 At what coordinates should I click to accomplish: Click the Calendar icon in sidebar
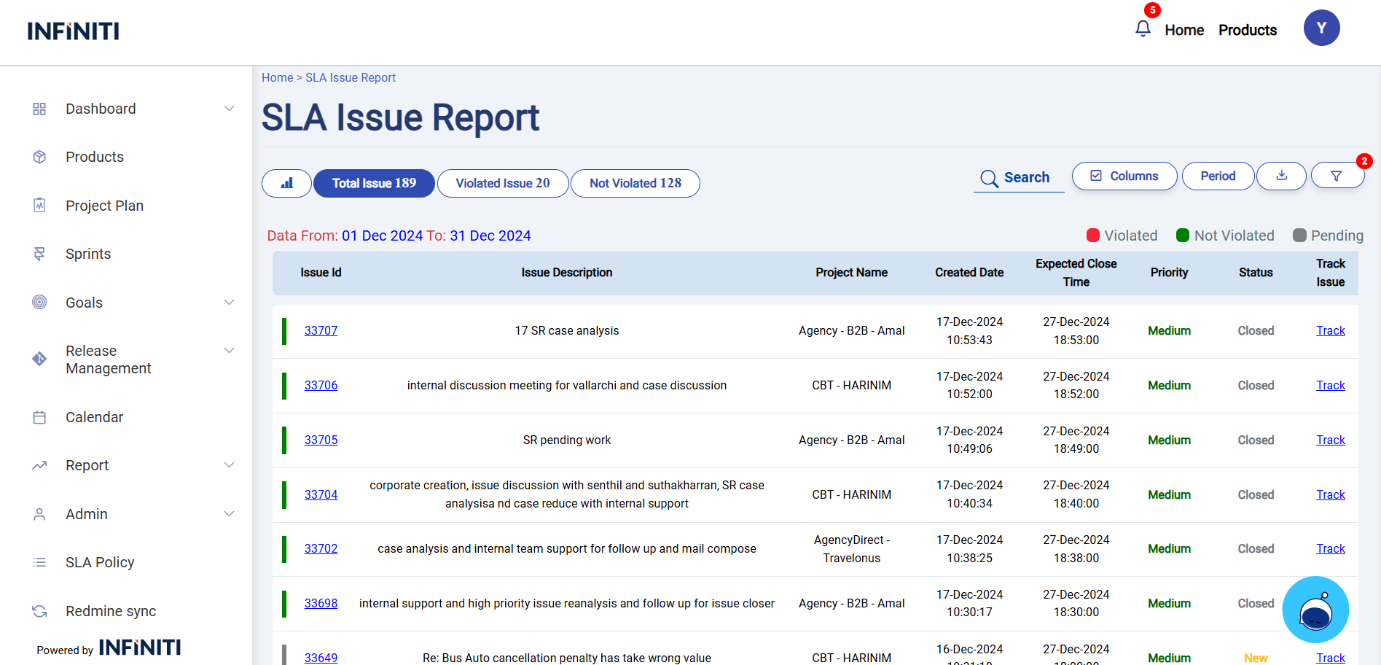(x=39, y=417)
